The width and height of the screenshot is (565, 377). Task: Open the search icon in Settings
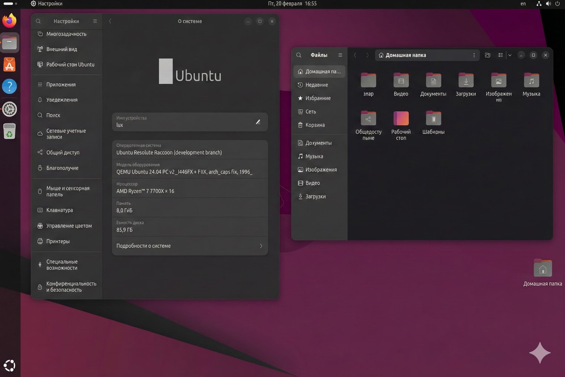38,21
